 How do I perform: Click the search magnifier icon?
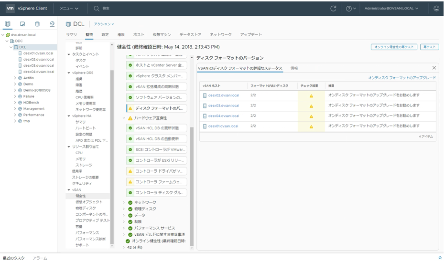coord(97,9)
